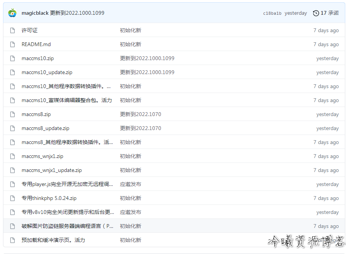
Task: Open the README.md file
Action: [x=36, y=44]
